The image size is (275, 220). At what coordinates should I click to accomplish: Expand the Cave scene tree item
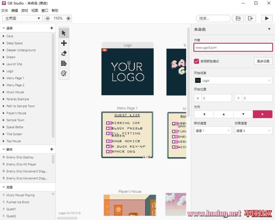[4, 36]
